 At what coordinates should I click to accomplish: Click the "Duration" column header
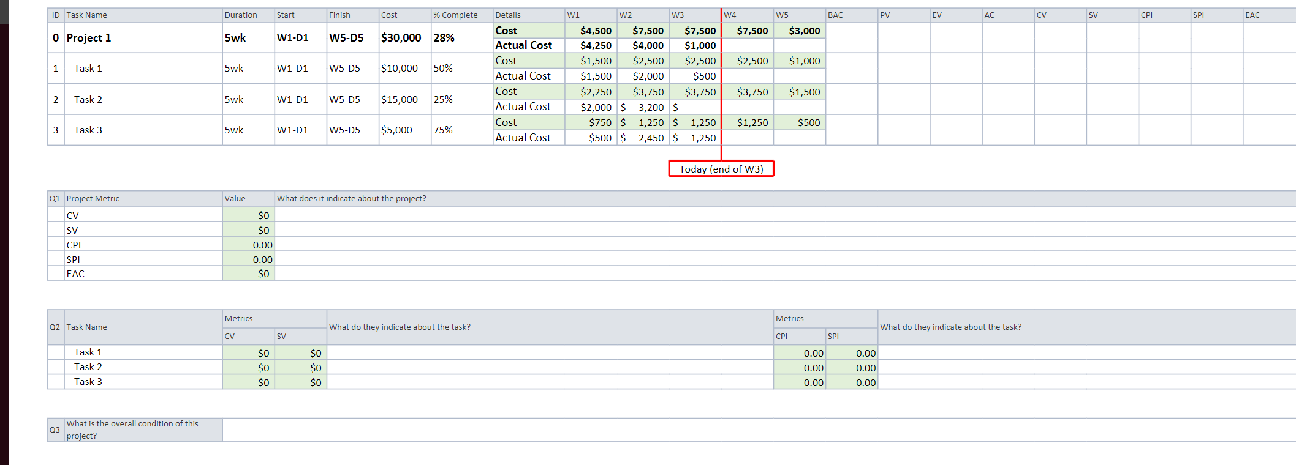click(x=248, y=15)
